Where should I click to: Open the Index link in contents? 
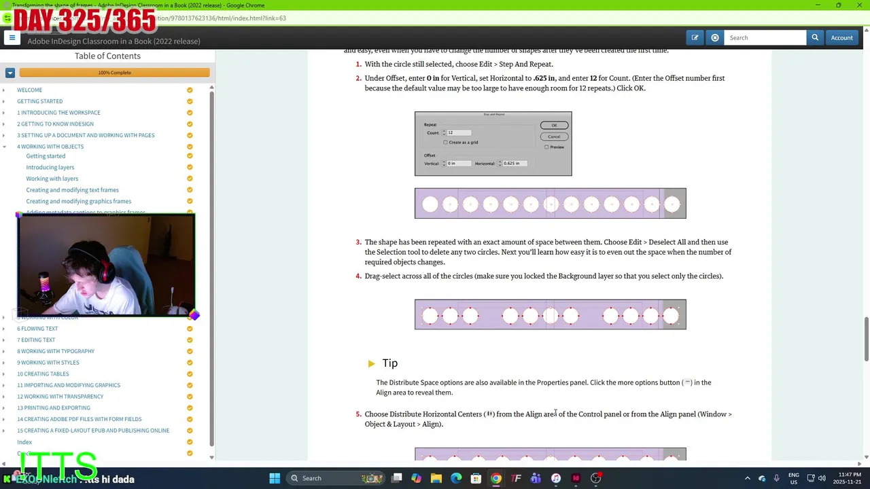pos(24,442)
